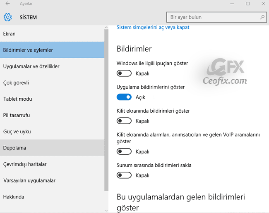Click the 'Açık' label text
269x213 pixels.
coord(140,97)
